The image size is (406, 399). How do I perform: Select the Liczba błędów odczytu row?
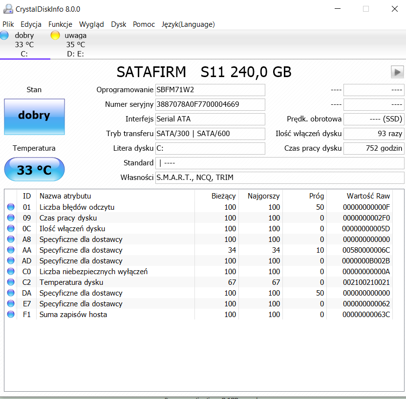point(198,207)
